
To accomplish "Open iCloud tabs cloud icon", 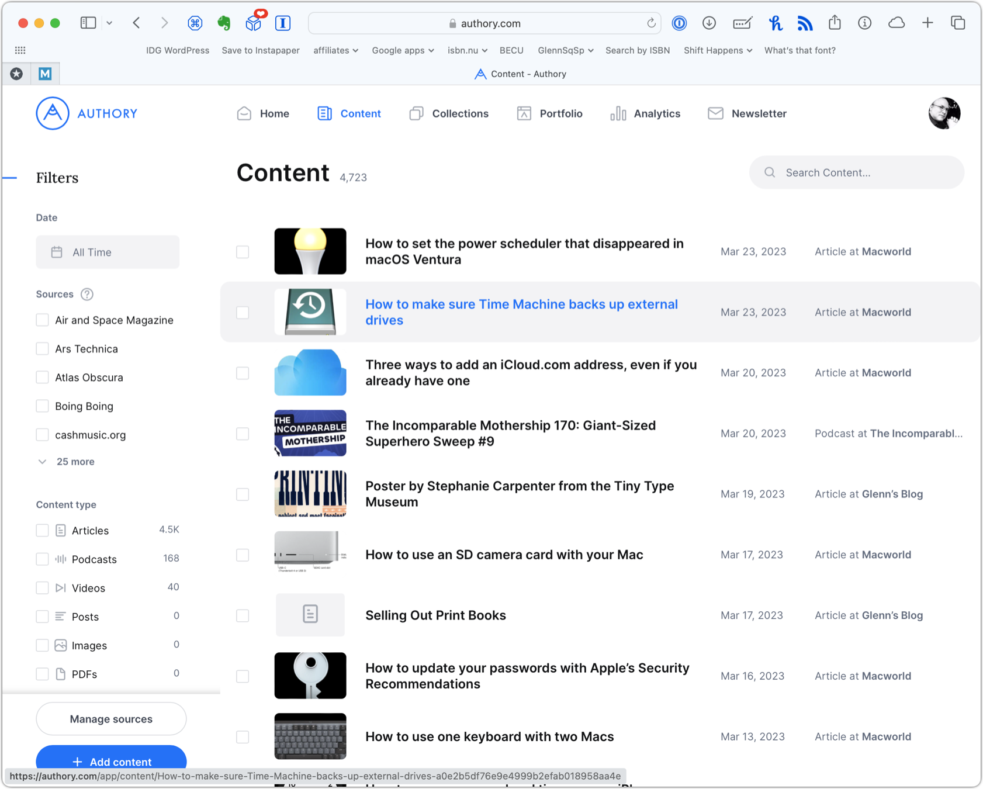I will pos(897,23).
